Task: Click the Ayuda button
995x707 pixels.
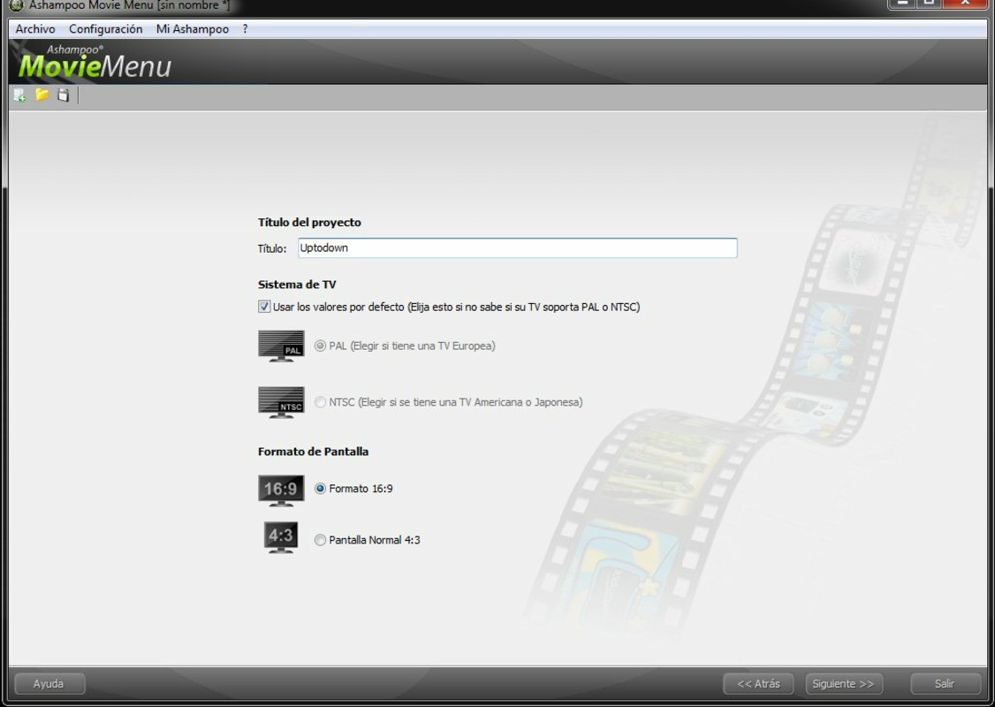Action: 49,683
